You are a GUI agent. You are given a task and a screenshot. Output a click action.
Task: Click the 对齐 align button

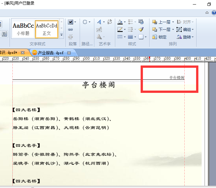point(185,22)
